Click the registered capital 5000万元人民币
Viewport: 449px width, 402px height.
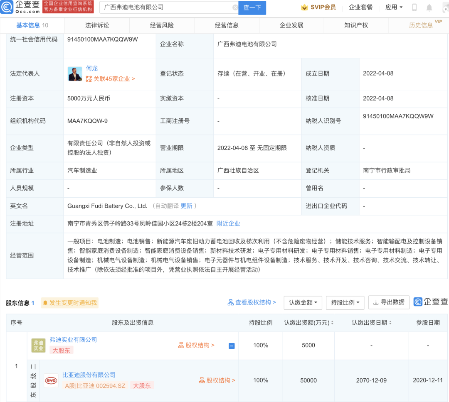89,99
